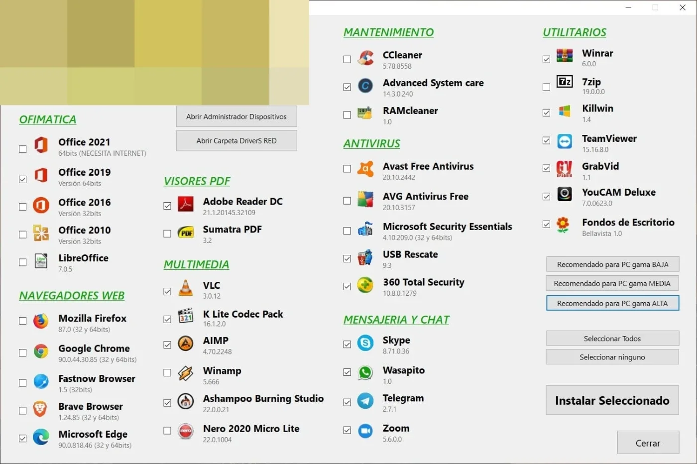Click the Office 2021 icon

tap(41, 145)
